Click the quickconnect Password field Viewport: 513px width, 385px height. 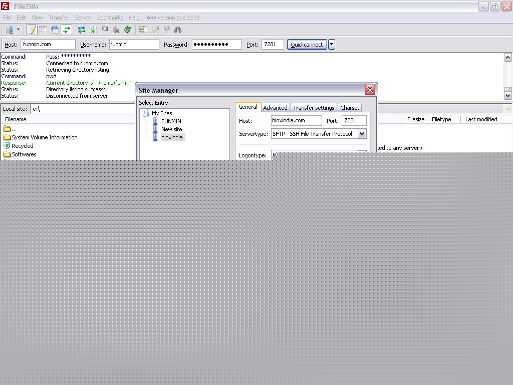[216, 44]
